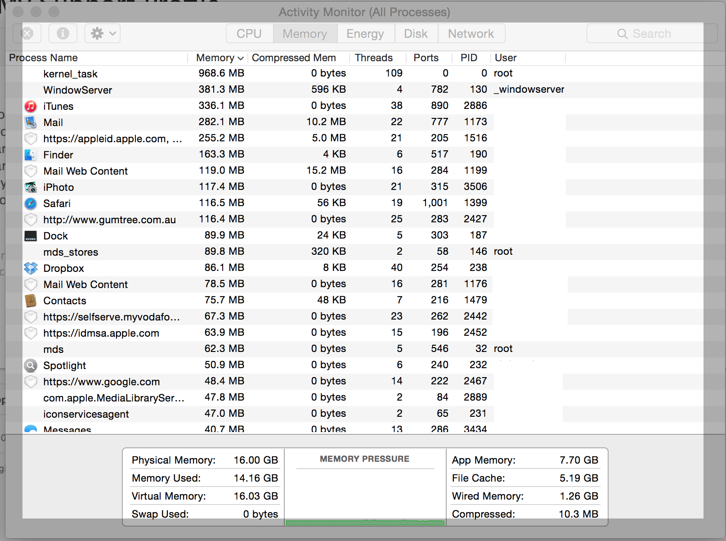726x541 pixels.
Task: Click the Finder icon in process list
Action: (x=31, y=155)
